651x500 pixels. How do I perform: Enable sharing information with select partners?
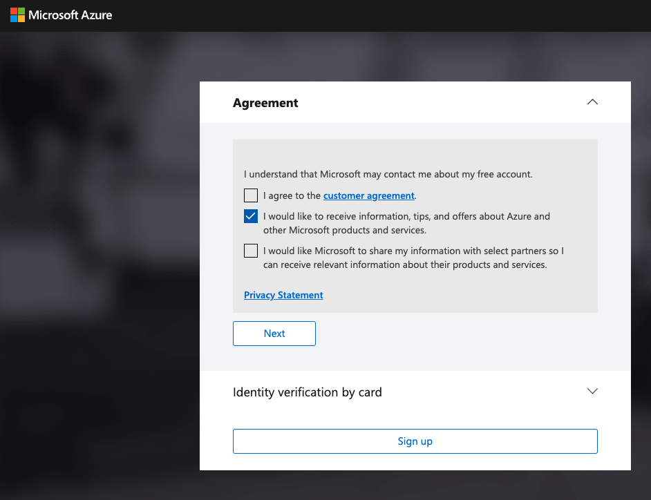251,251
